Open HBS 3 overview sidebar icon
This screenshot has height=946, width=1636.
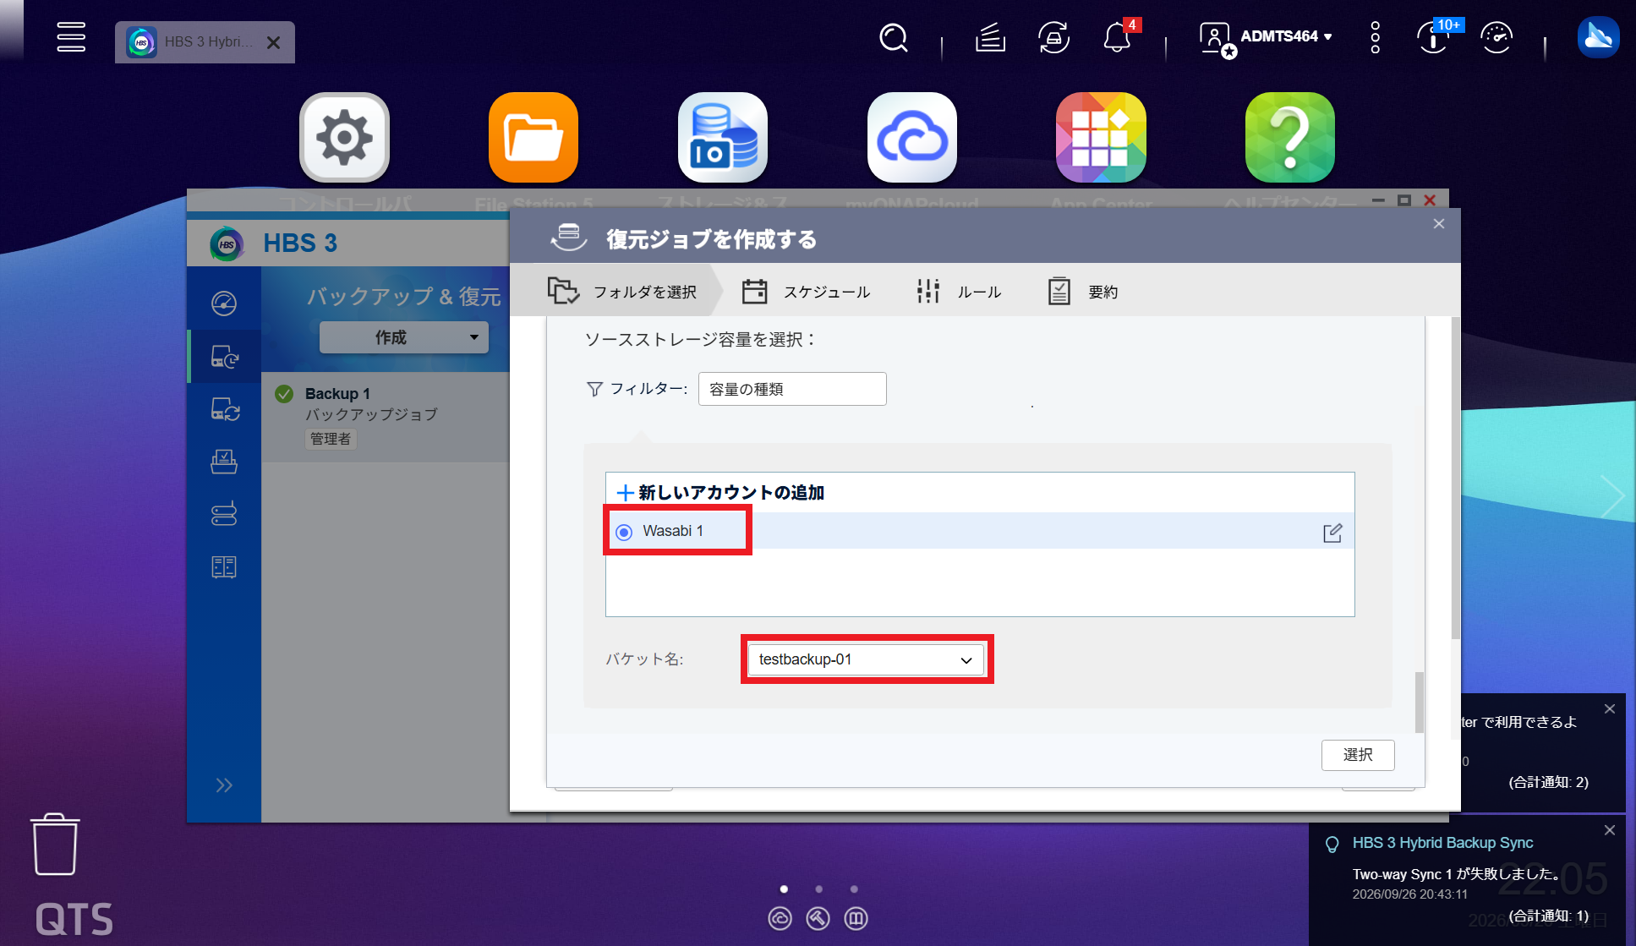point(224,303)
